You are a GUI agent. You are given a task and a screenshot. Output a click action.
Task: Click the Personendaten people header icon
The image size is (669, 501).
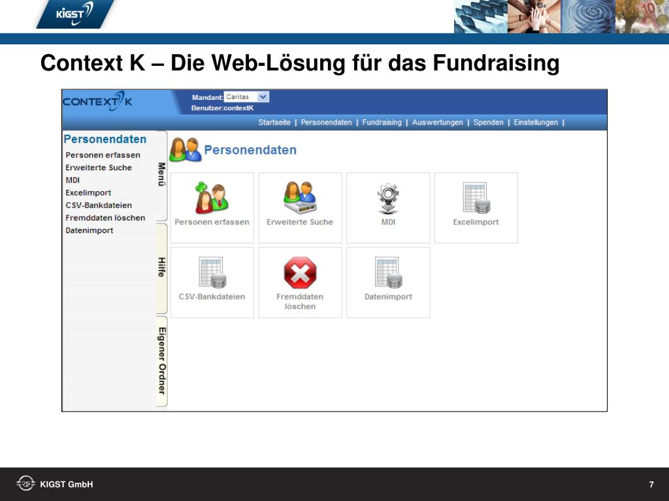click(185, 149)
